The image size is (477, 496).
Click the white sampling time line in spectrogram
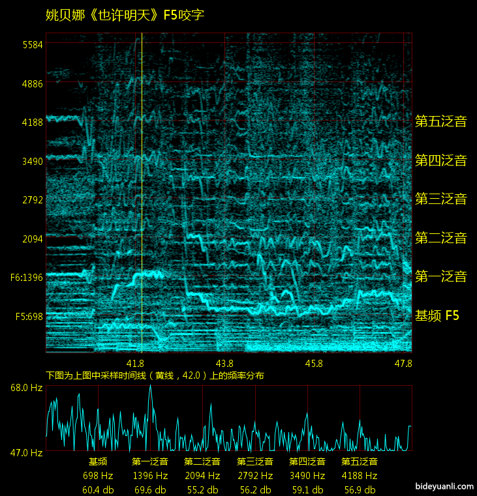142,196
